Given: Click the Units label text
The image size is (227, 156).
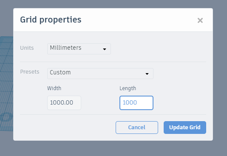Looking at the screenshot, I should point(27,48).
